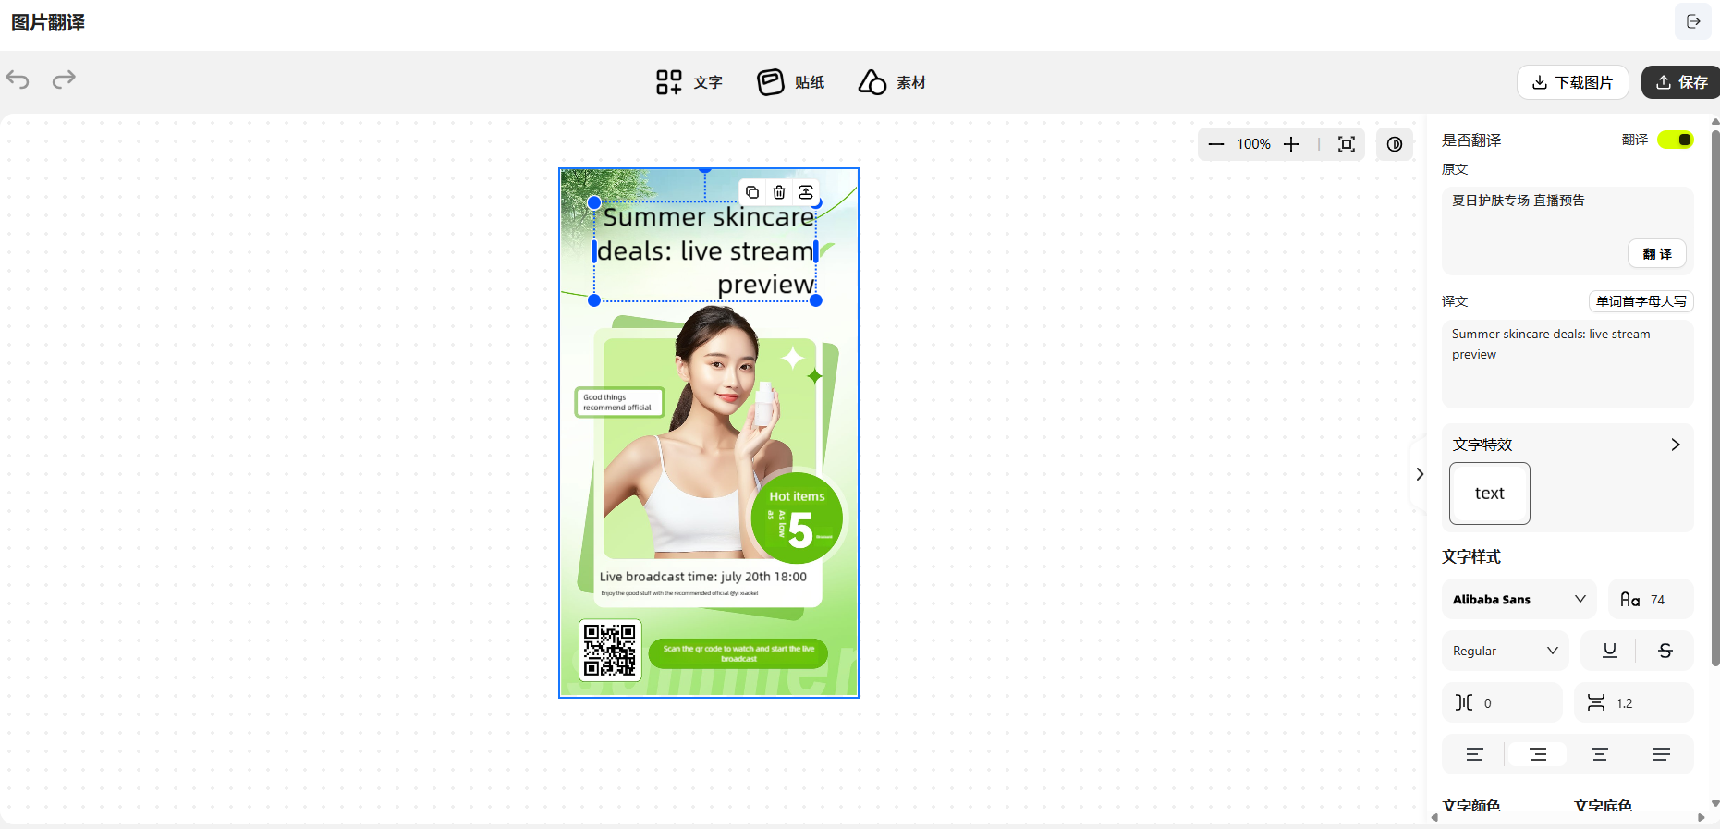Expand the 文字特效 section arrow
Image resolution: width=1720 pixels, height=829 pixels.
[1675, 445]
